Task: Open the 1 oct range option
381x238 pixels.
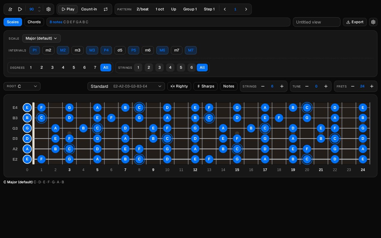Action: coord(160,9)
